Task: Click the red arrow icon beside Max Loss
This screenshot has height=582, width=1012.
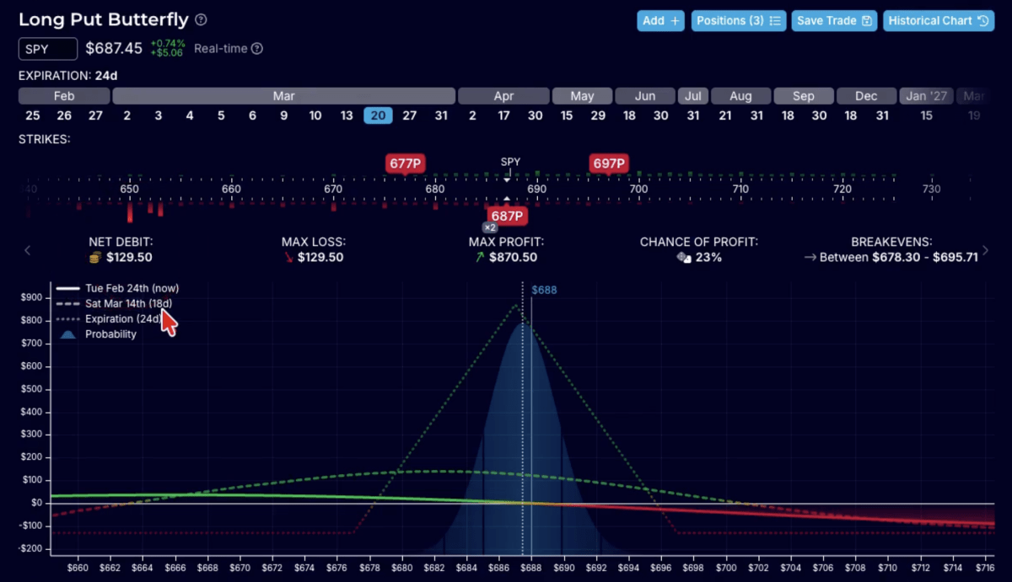Action: coord(288,257)
